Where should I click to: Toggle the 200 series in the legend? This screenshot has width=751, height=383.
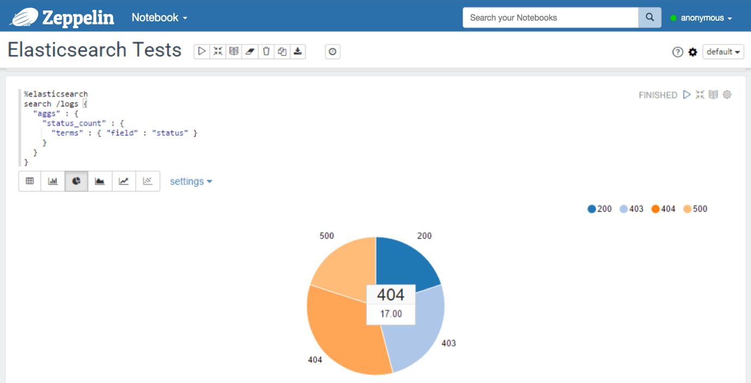pos(599,208)
